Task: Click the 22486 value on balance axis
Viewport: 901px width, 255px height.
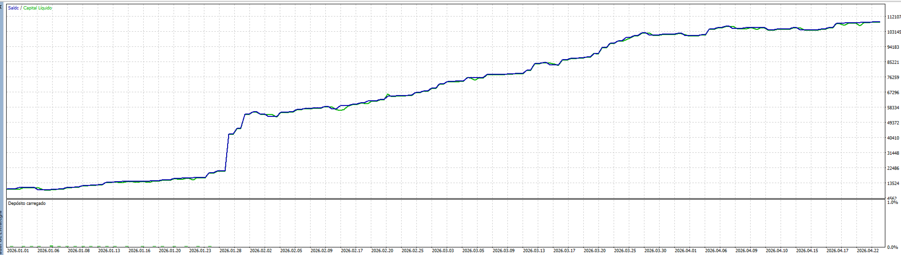Action: point(893,168)
